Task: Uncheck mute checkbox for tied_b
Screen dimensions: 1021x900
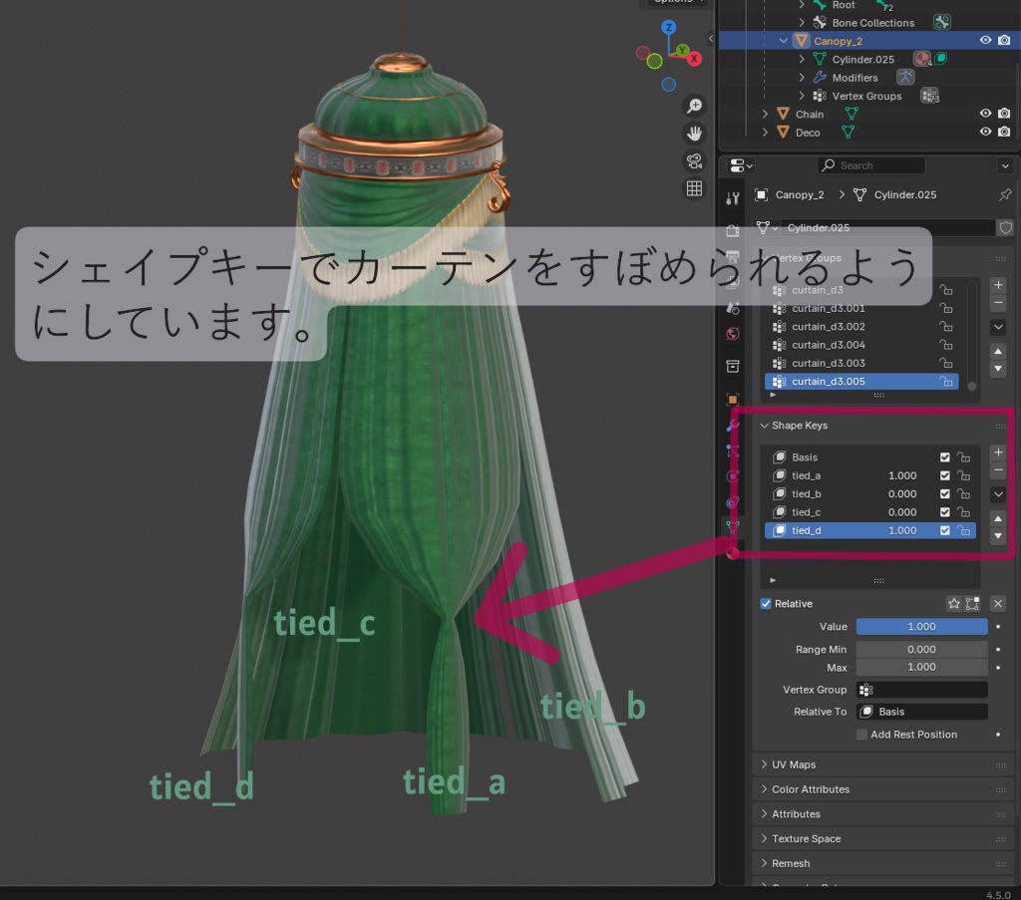Action: 945,494
